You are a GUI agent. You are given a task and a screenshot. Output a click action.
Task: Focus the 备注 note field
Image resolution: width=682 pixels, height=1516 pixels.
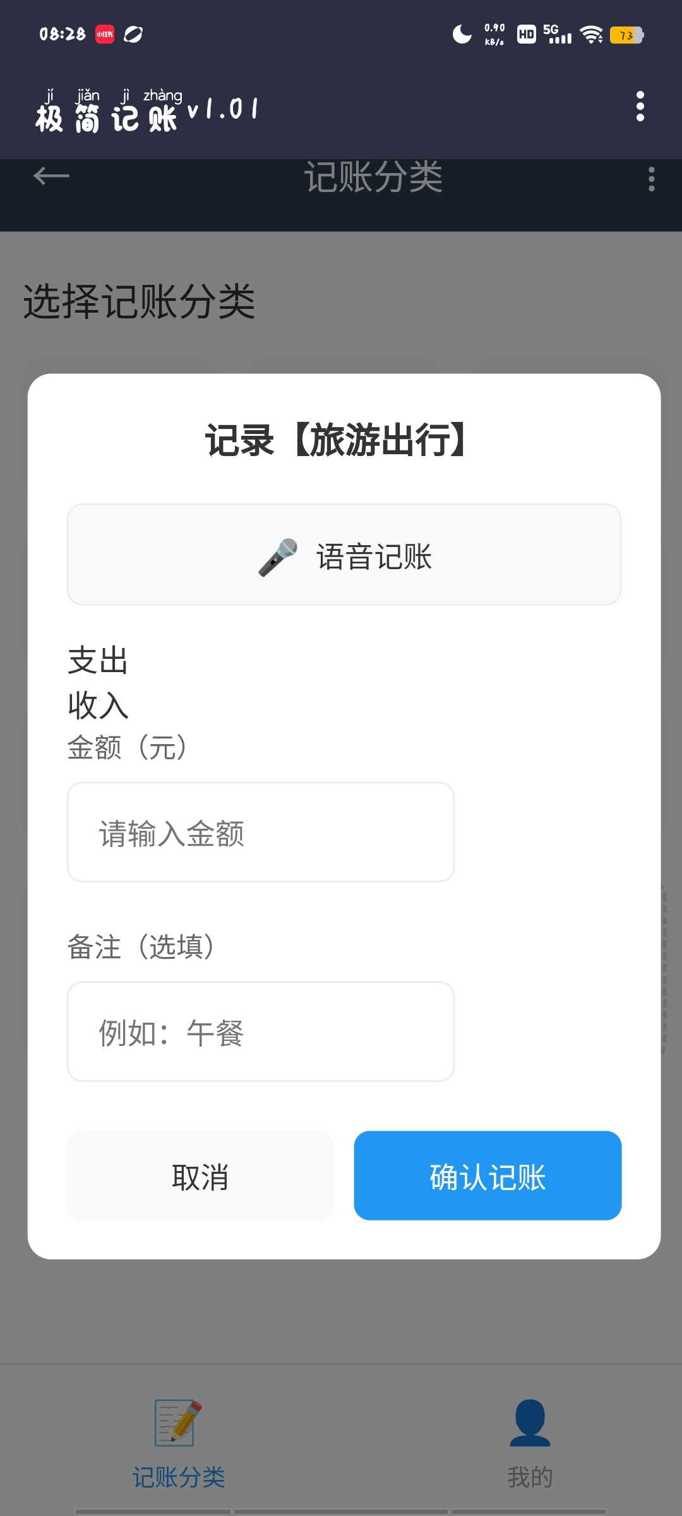[261, 1032]
